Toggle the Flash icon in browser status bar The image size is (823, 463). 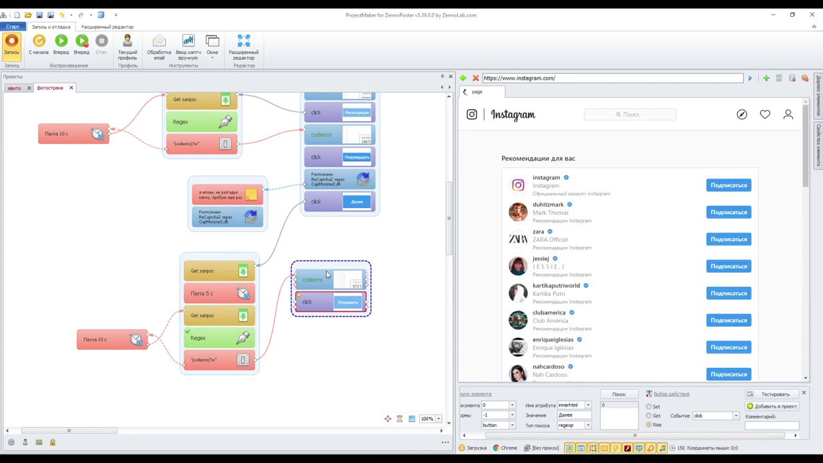[628, 448]
